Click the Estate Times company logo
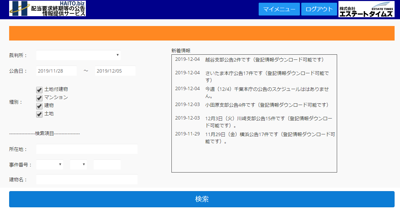 coord(367,9)
